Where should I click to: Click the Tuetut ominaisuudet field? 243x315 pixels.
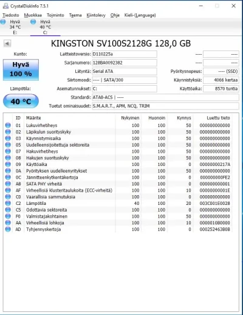[165, 106]
